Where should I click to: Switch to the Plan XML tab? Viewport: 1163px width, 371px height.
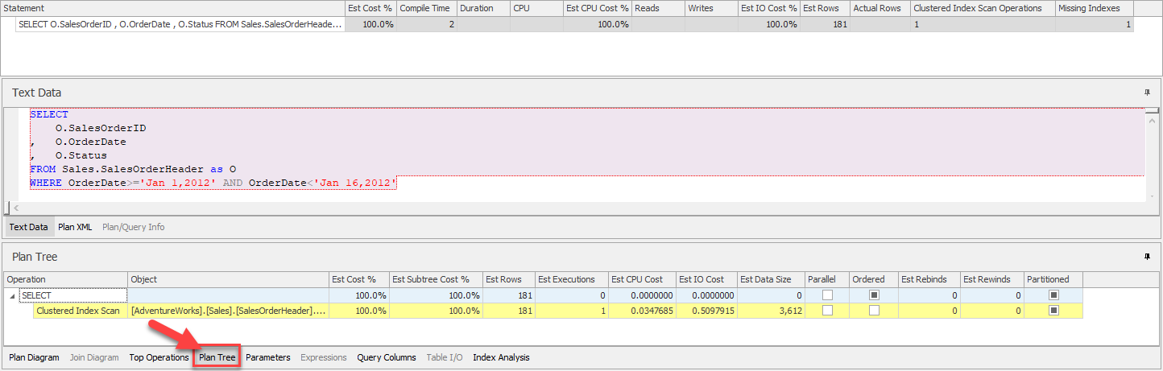click(x=76, y=227)
